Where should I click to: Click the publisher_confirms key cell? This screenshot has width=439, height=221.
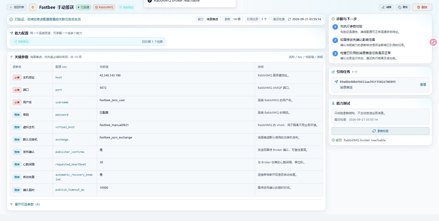tap(75, 152)
